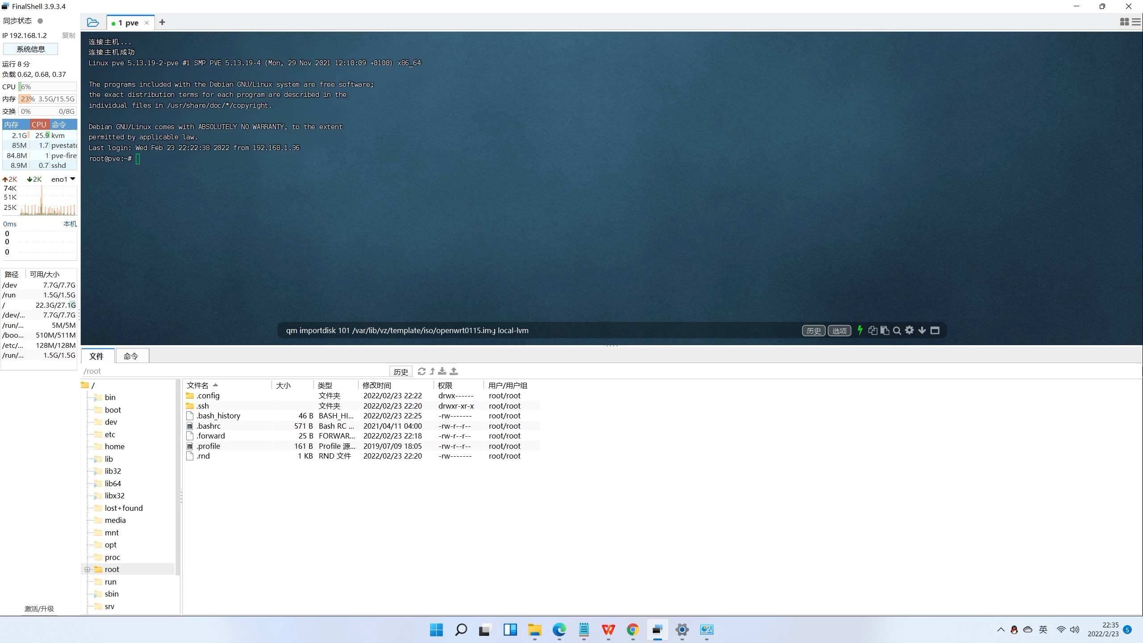Open the connection manager folder icon

point(93,22)
